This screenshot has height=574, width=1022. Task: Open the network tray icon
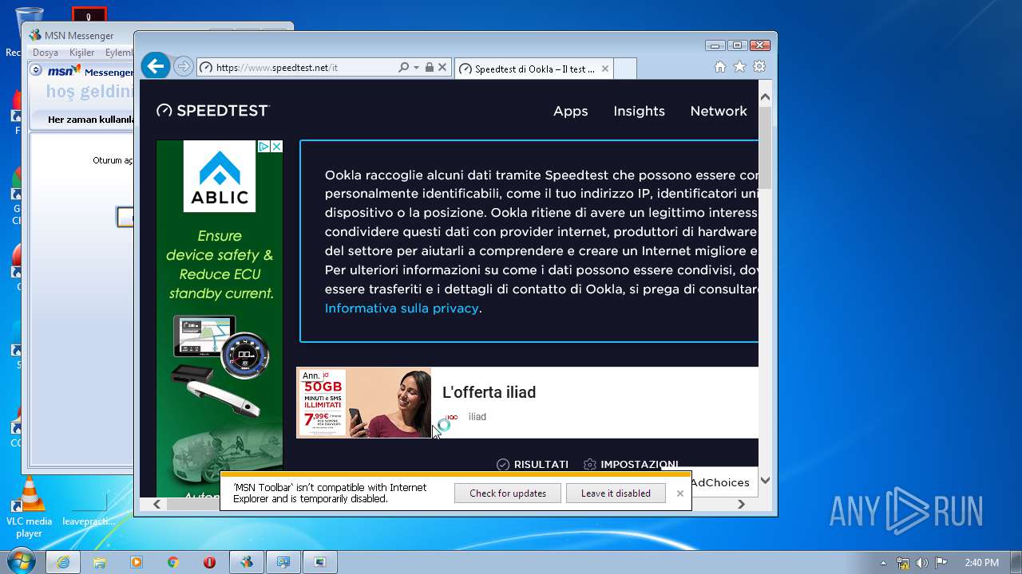(903, 563)
